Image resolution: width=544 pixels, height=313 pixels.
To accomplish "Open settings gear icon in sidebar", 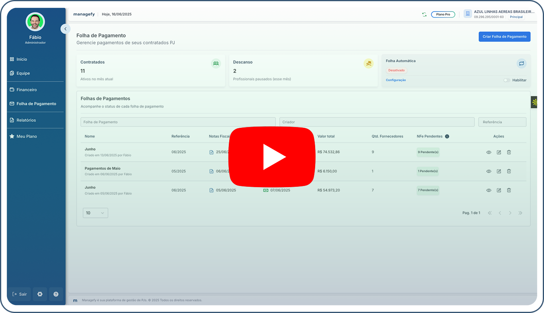I will pyautogui.click(x=40, y=294).
